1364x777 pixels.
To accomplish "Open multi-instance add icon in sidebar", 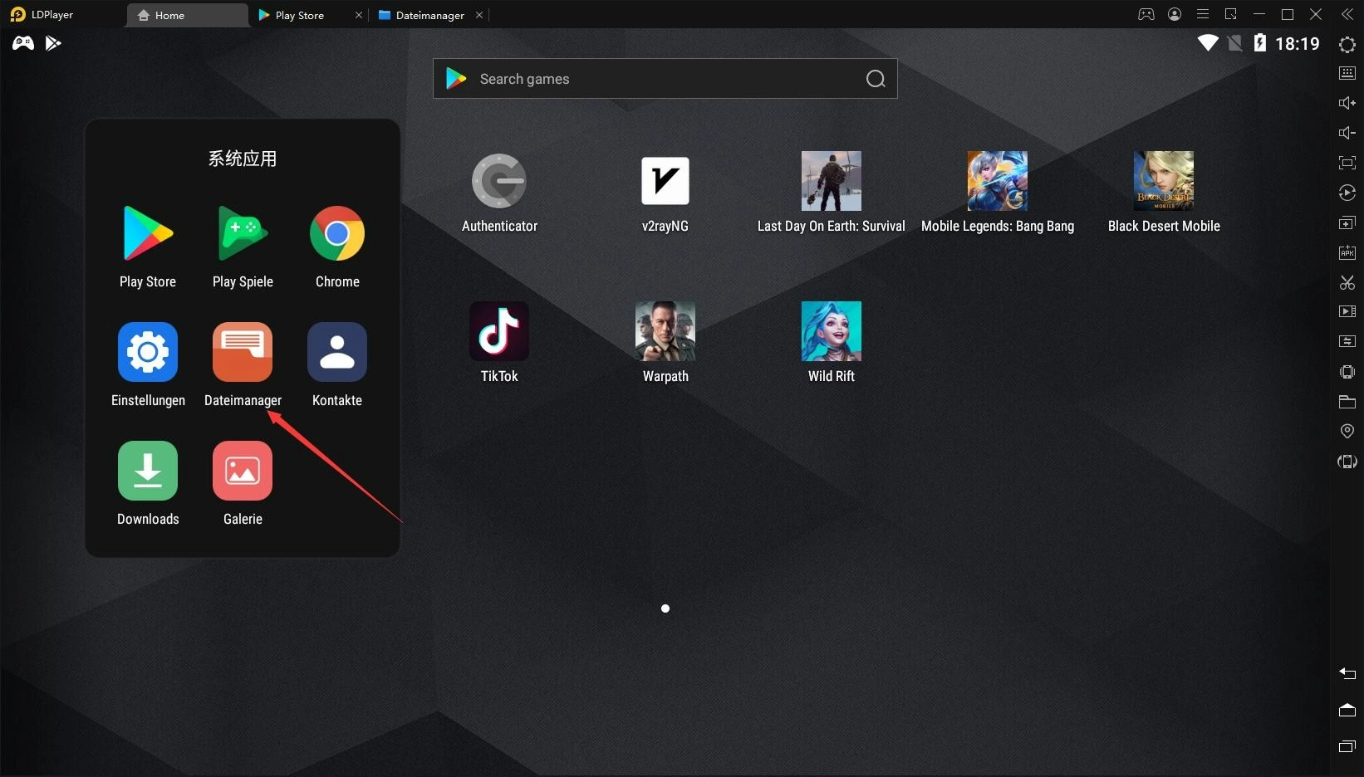I will point(1347,222).
